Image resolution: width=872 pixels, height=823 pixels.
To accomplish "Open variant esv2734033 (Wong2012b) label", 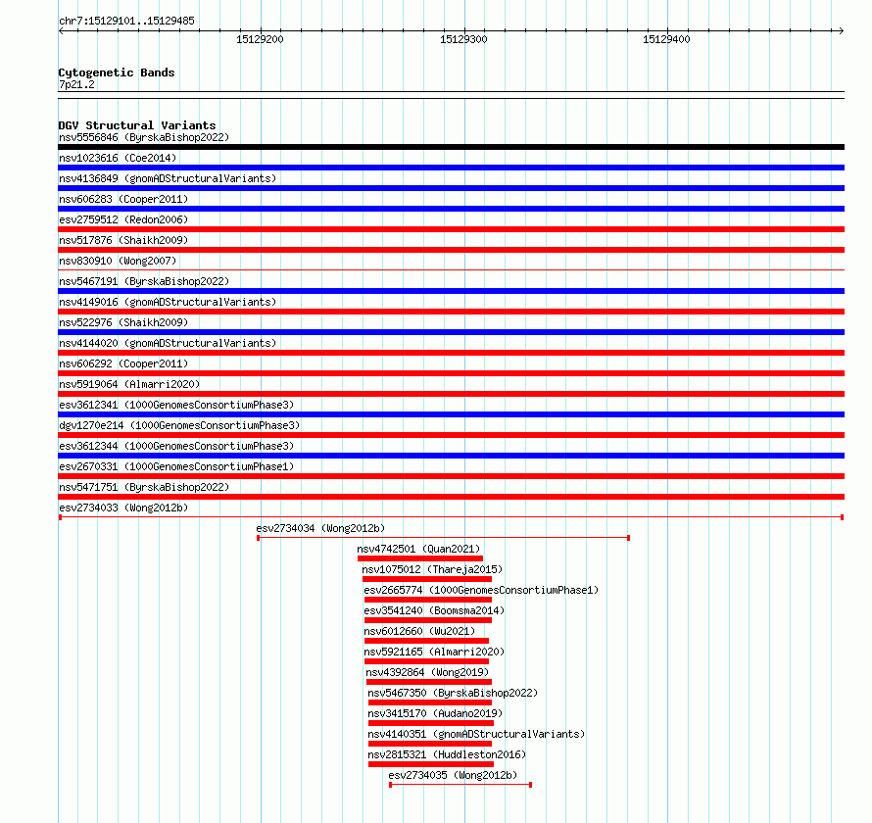I will point(123,508).
